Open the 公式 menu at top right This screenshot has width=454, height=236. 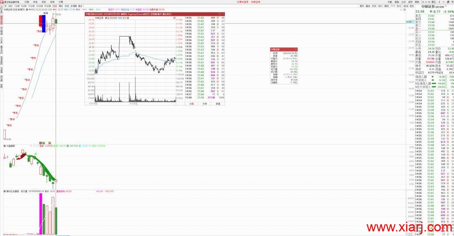(x=403, y=2)
